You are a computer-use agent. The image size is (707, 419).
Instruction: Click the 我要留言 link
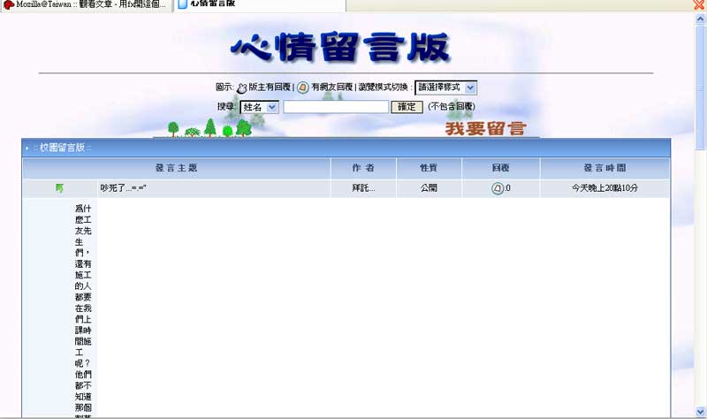pyautogui.click(x=485, y=128)
